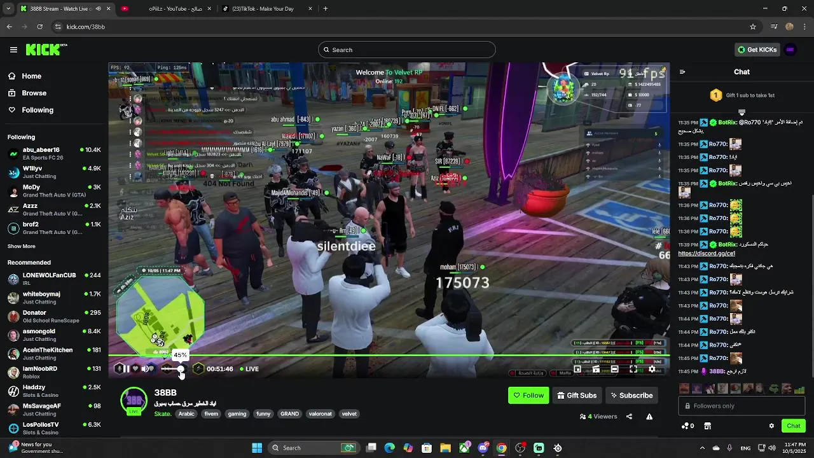Click the KICK logo

click(x=46, y=50)
